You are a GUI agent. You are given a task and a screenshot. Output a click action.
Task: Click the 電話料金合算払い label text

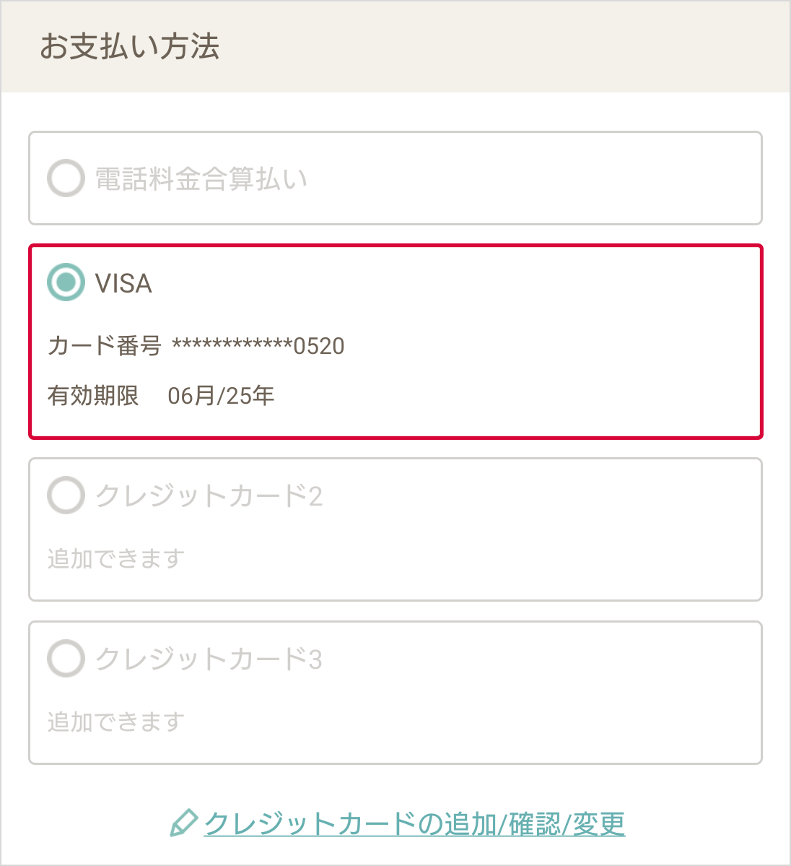[201, 179]
